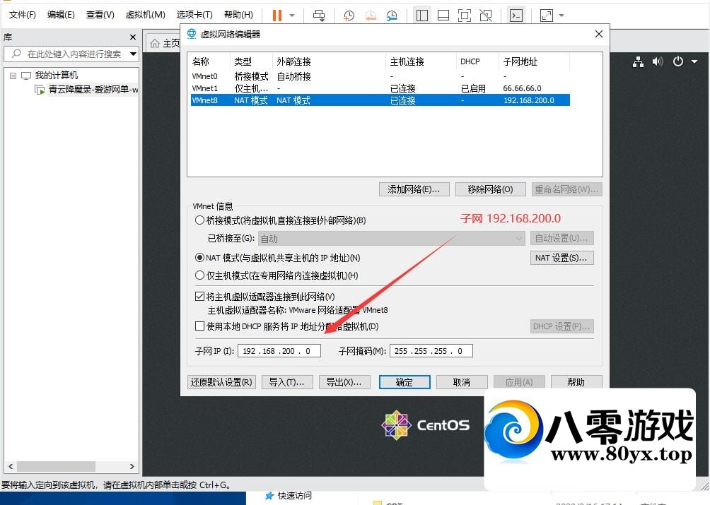Switch to the 主页 home tab
710x505 pixels.
165,43
